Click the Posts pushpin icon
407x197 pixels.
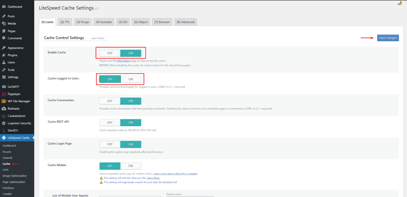click(x=4, y=16)
